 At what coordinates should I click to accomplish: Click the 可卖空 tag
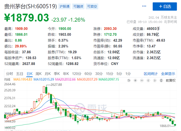pyautogui.click(x=92, y=6)
